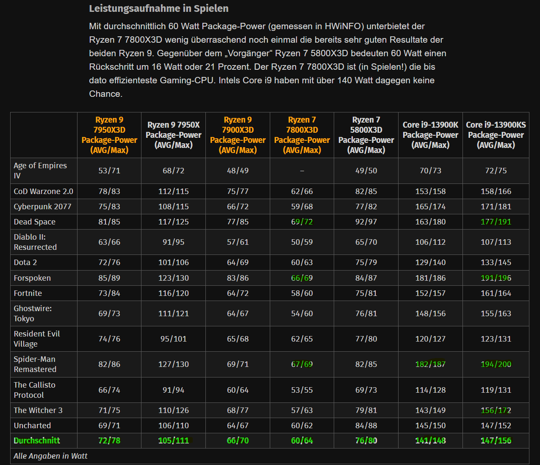Select the average value 105/111 in Durchschnitt row

174,440
